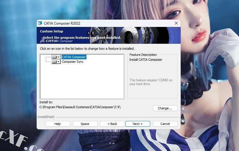Screen dimensions: 239x151
Task: Open the Composer Sync feature install dropdown
Action: 56,62
